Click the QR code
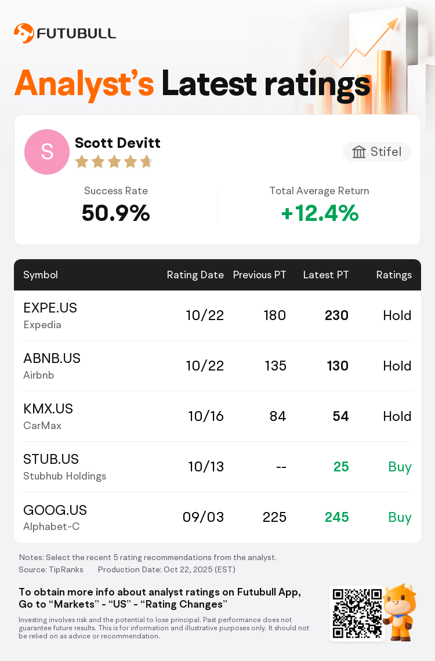Image resolution: width=435 pixels, height=661 pixels. click(357, 613)
